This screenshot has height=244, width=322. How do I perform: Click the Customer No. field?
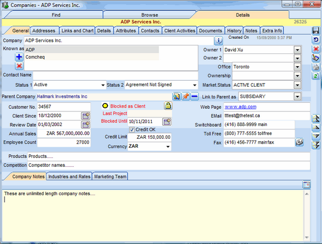pos(64,106)
